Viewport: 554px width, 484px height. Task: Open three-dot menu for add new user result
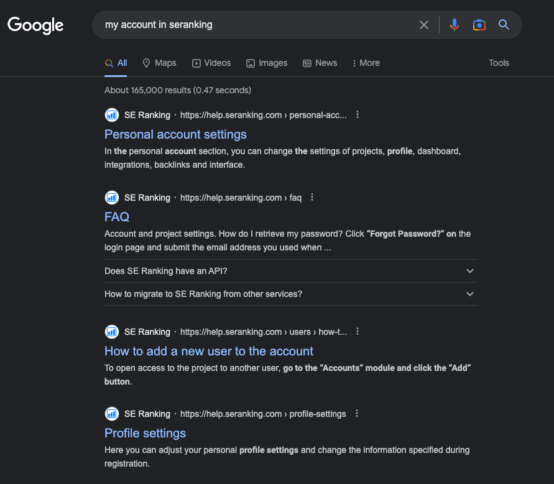(358, 331)
